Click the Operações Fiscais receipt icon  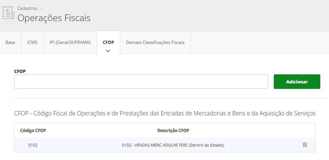coord(7,13)
